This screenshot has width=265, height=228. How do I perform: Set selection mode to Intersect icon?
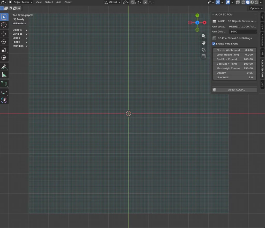click(19, 8)
